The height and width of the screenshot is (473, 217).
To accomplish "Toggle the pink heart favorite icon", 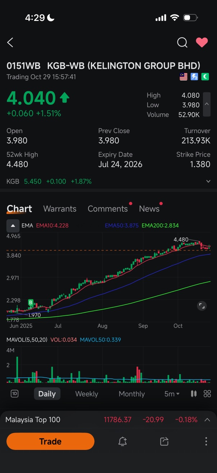I will click(x=202, y=43).
